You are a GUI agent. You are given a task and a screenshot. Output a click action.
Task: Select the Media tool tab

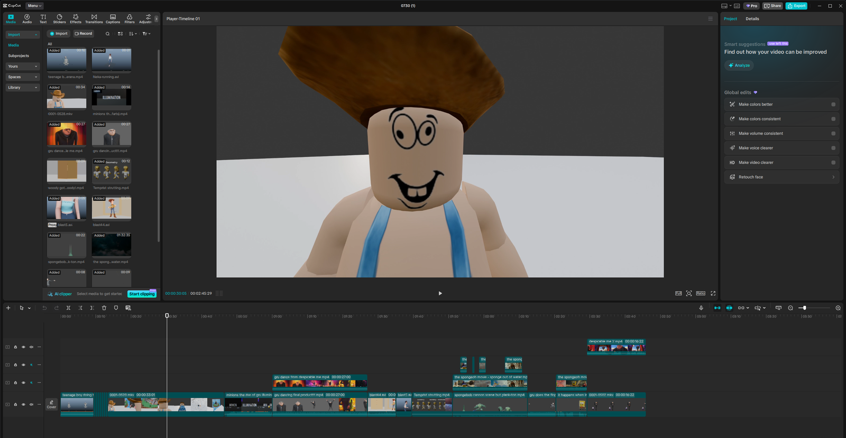[11, 19]
